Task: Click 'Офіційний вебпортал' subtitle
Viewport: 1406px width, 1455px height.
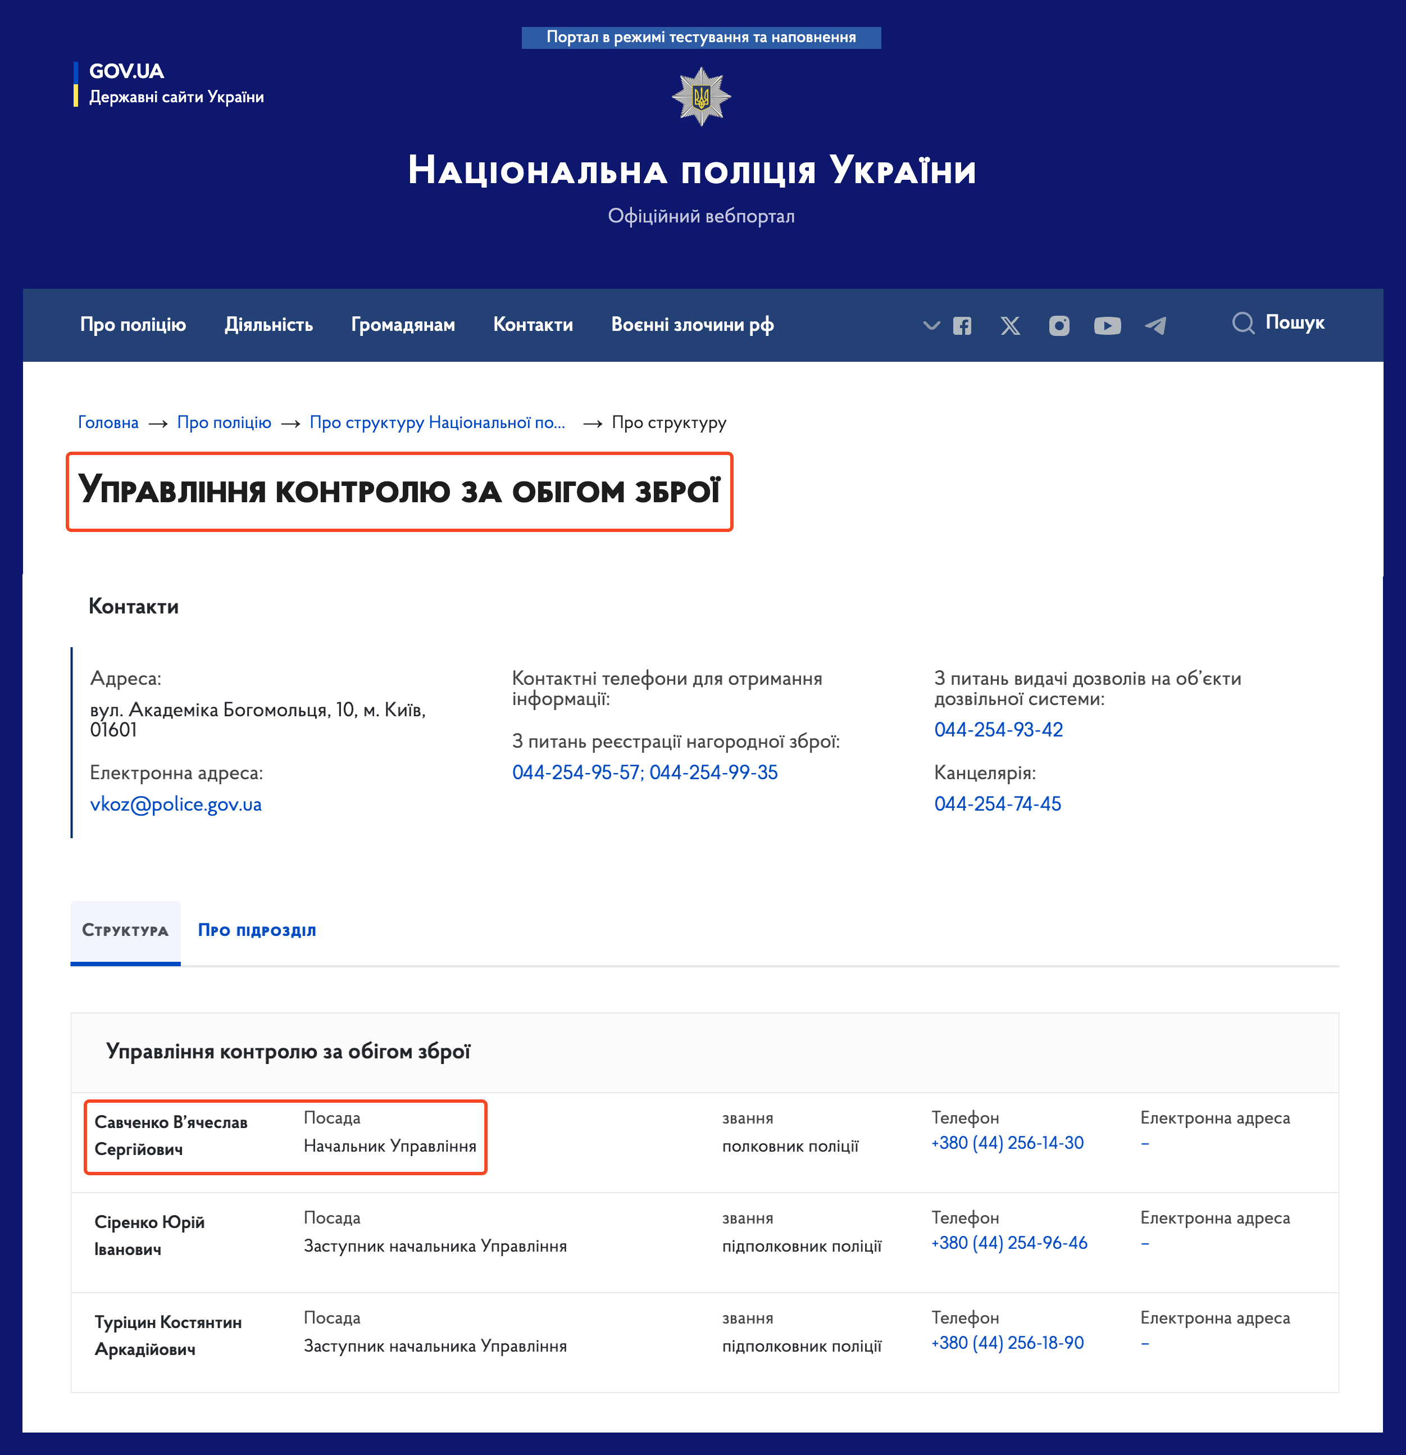Action: (702, 216)
